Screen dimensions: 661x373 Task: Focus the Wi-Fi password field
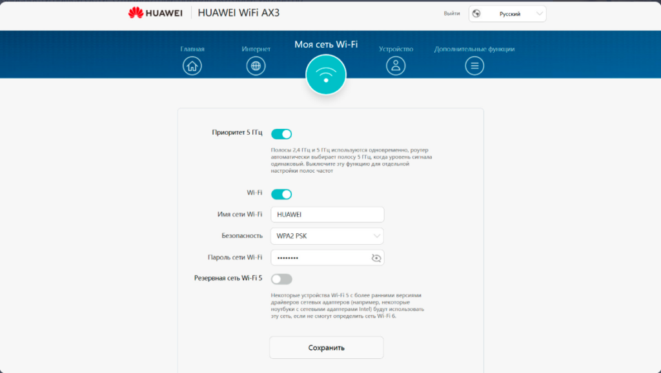[320, 258]
